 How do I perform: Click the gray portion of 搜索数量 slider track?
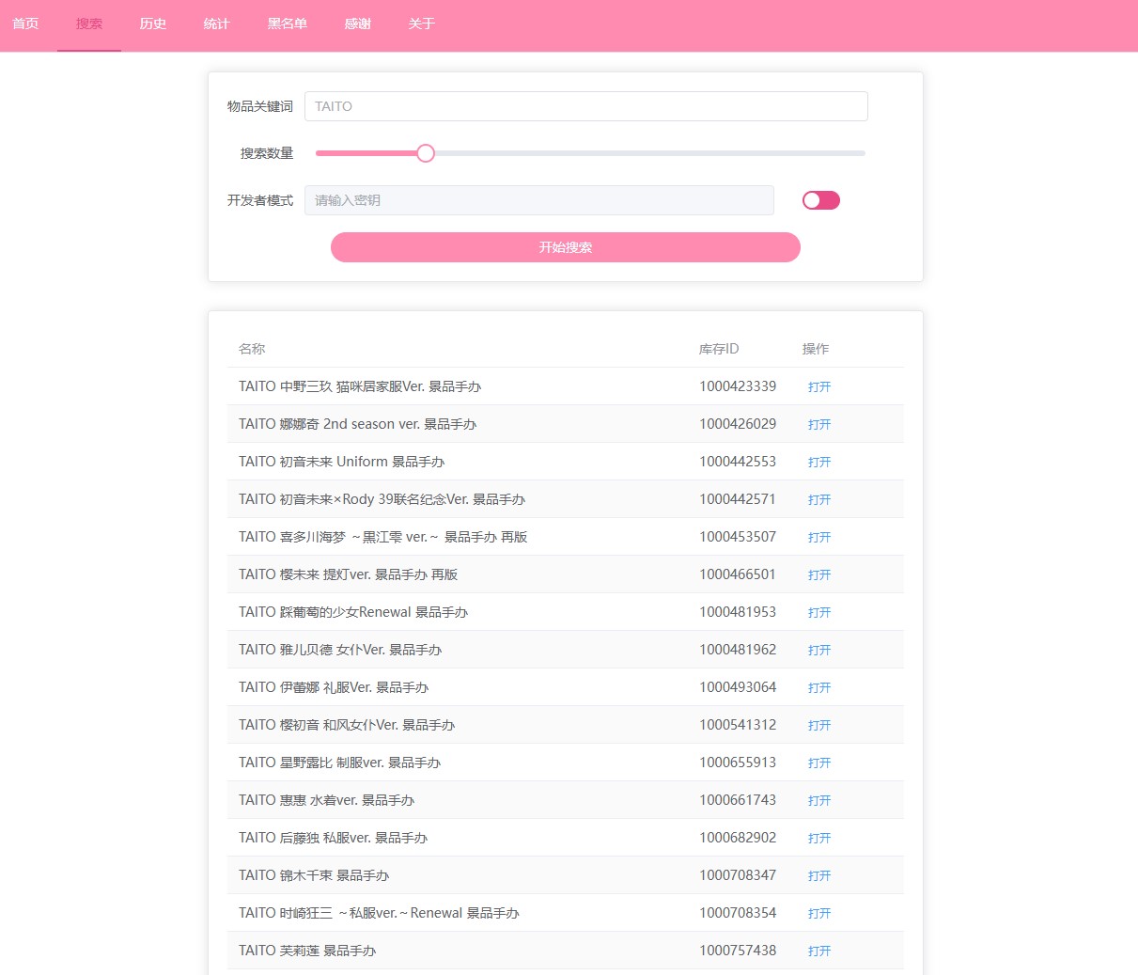pyautogui.click(x=649, y=153)
